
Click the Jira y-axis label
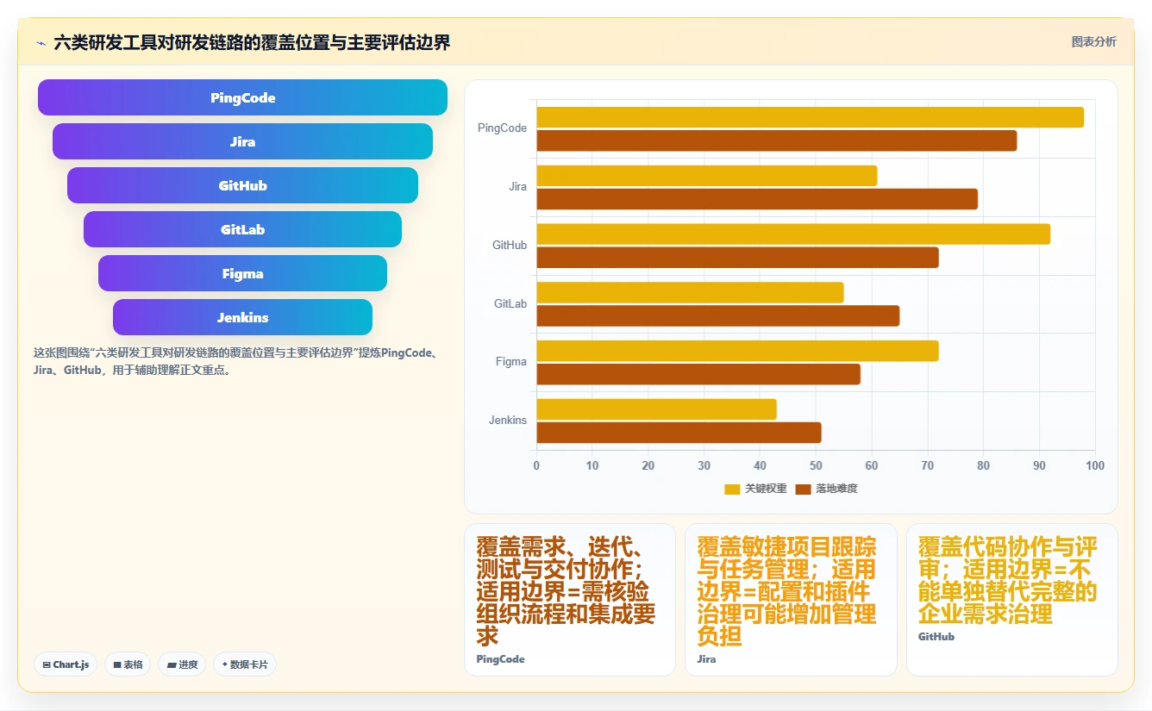[x=517, y=187]
